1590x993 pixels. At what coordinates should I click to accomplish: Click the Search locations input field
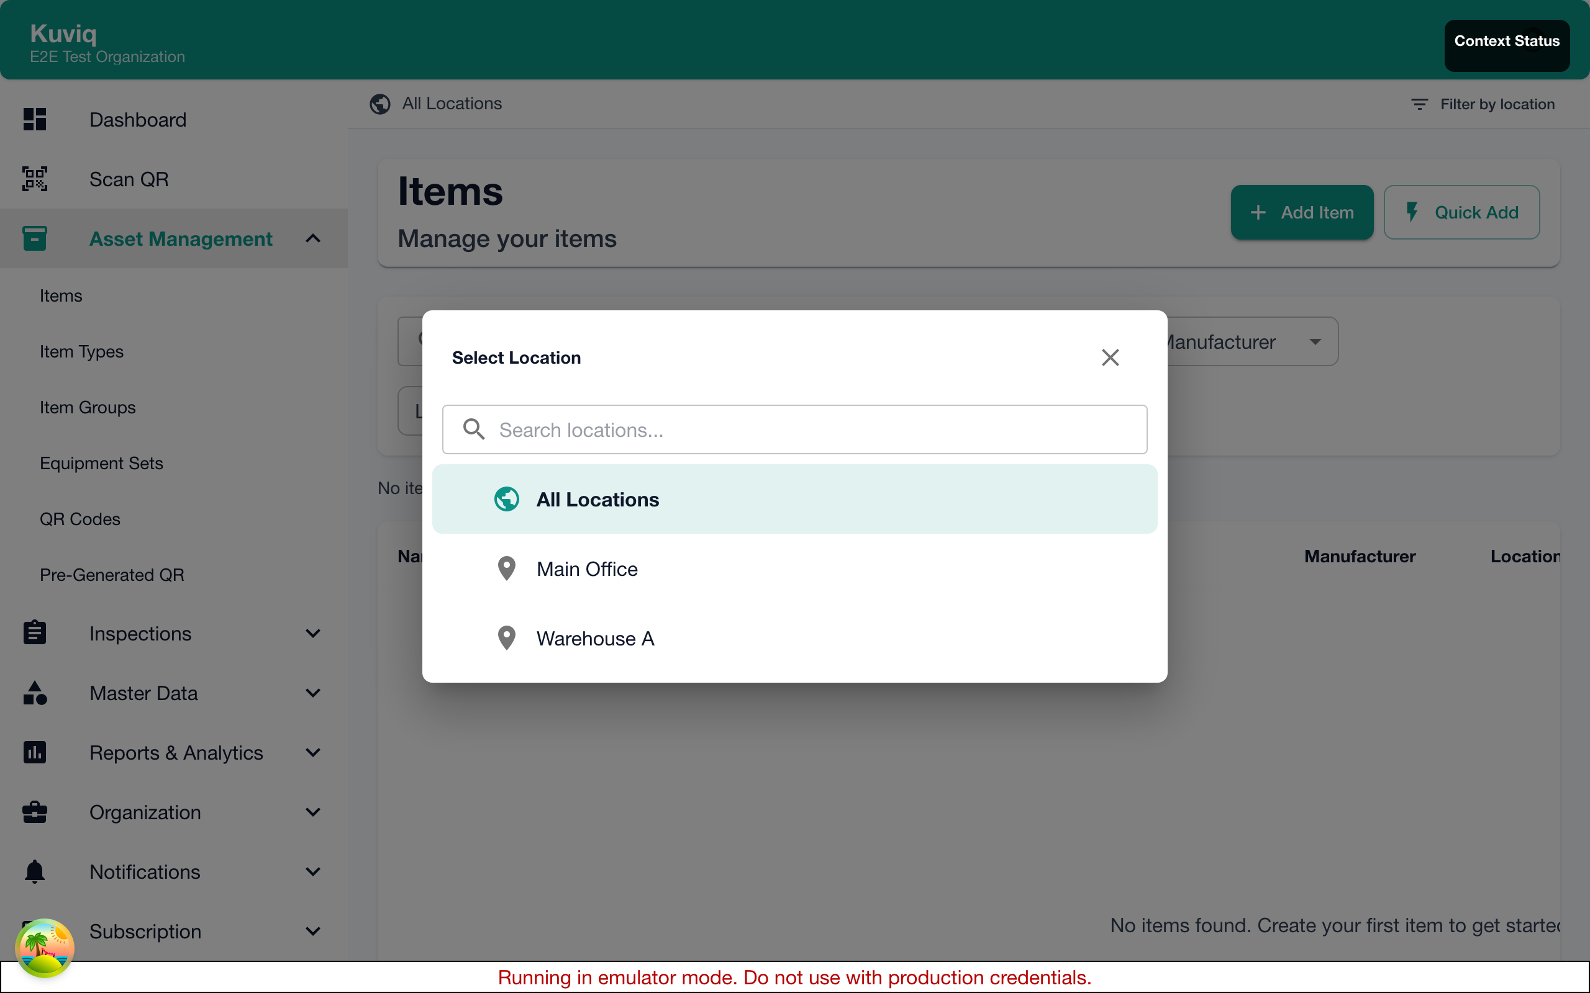click(x=794, y=429)
